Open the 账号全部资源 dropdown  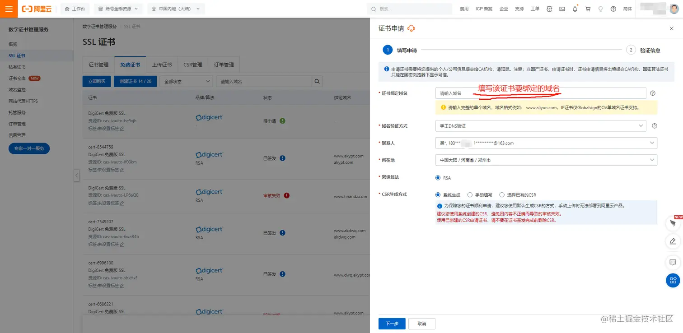tap(118, 9)
